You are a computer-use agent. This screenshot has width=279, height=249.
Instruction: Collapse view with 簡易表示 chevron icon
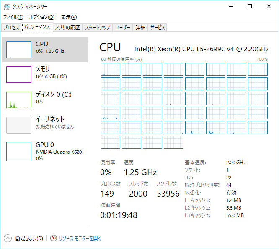point(8,238)
